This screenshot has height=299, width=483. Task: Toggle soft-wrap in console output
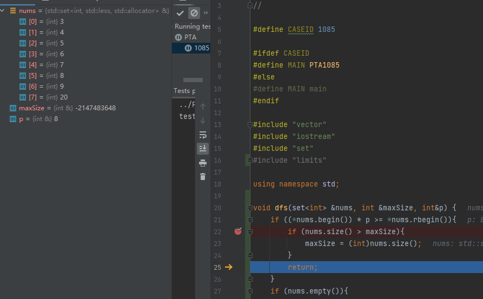pos(203,135)
